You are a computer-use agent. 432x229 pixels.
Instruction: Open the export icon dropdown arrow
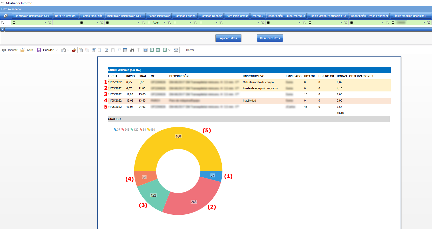68,50
